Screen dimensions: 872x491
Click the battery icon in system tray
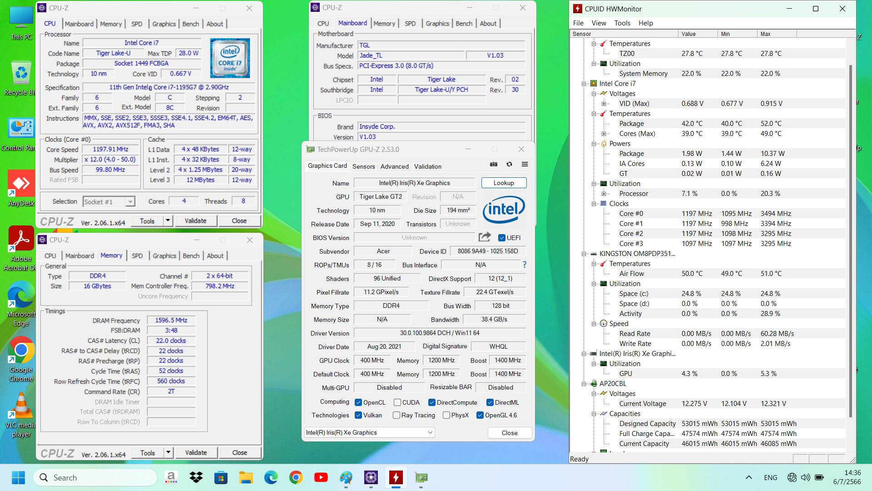[x=819, y=477]
